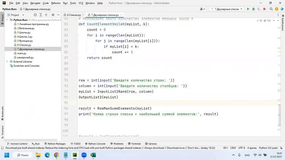Toggle fold marker at line 83
The height and width of the screenshot is (160, 285).
(x=77, y=36)
